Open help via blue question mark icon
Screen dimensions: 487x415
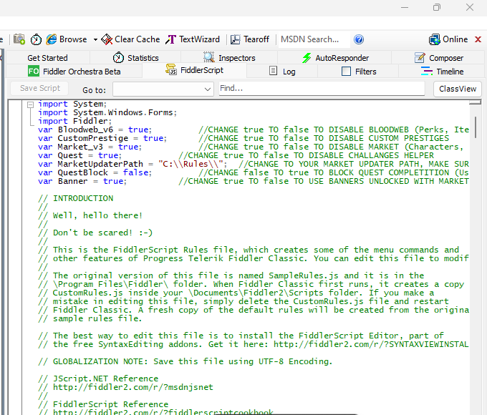[x=359, y=39]
